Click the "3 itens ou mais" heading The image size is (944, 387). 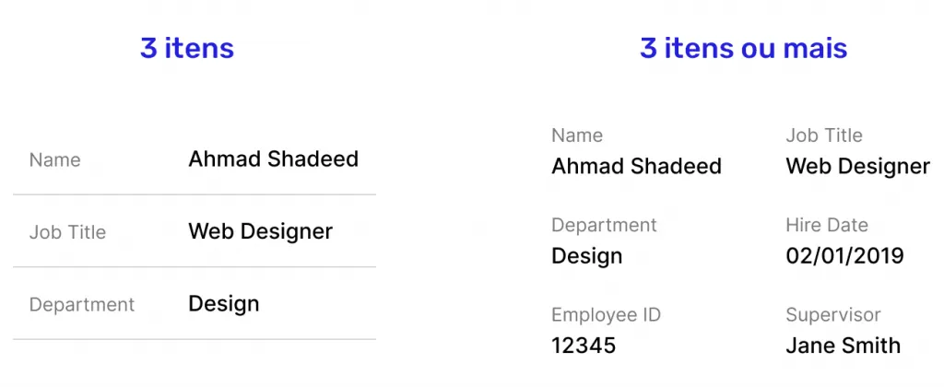coord(743,48)
